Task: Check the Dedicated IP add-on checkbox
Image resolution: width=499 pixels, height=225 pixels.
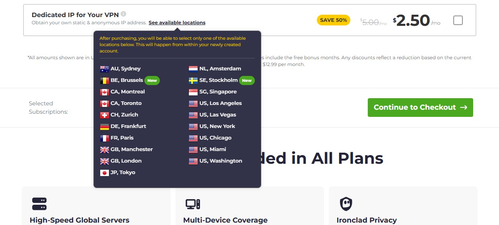Action: [458, 20]
